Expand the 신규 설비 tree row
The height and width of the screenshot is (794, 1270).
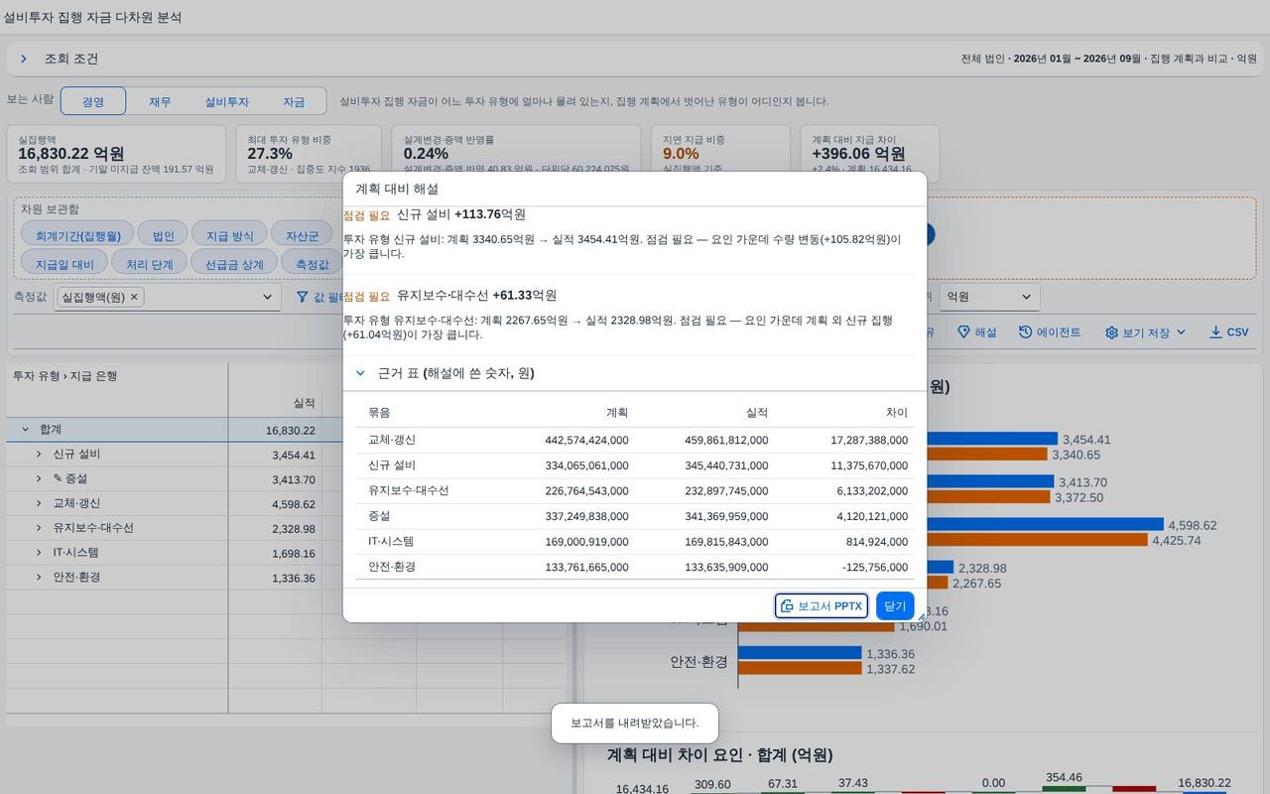pos(39,455)
